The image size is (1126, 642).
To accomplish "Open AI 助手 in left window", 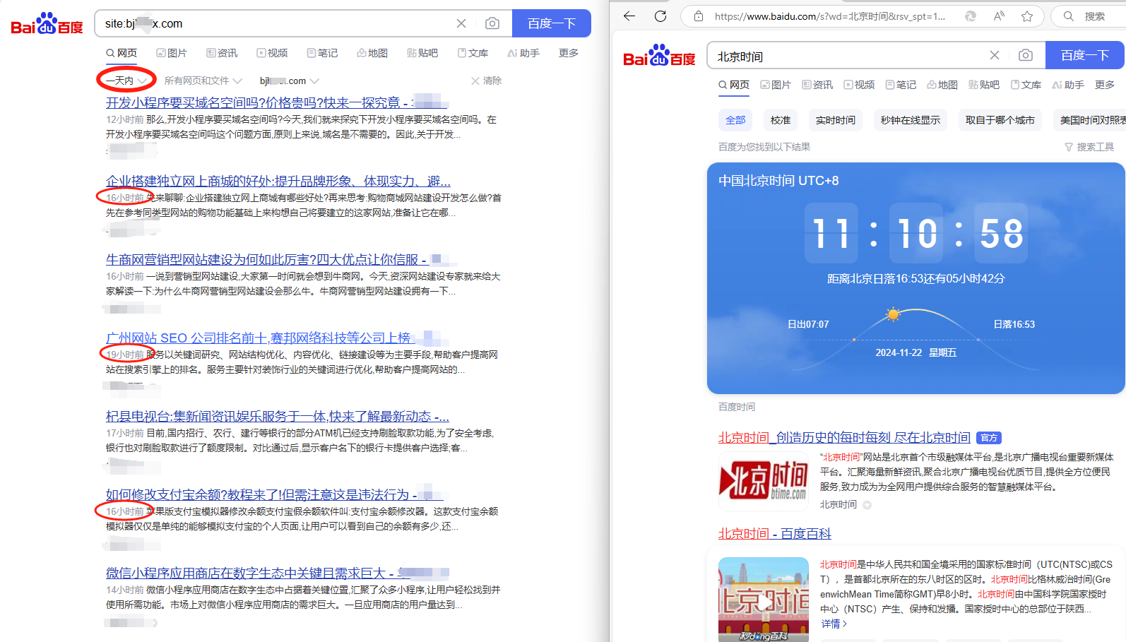I will (x=523, y=53).
